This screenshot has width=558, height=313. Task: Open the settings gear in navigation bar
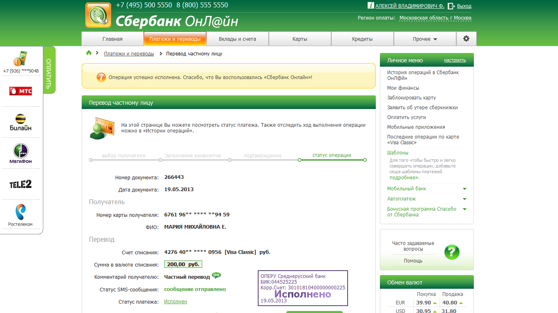(466, 39)
